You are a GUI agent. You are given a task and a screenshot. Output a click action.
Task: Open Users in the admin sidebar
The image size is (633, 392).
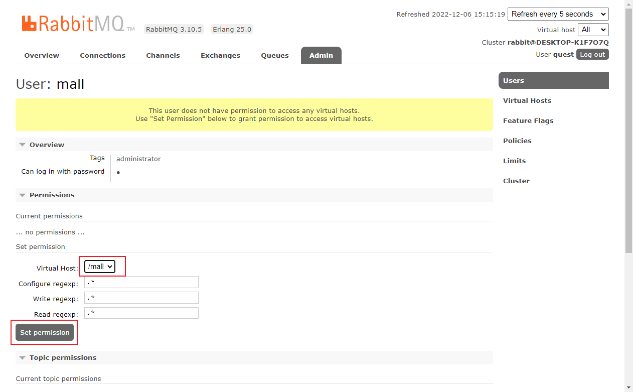pyautogui.click(x=554, y=80)
